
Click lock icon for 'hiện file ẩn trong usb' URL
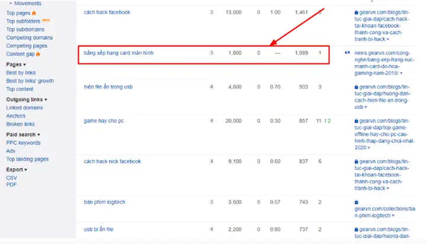pyautogui.click(x=356, y=87)
